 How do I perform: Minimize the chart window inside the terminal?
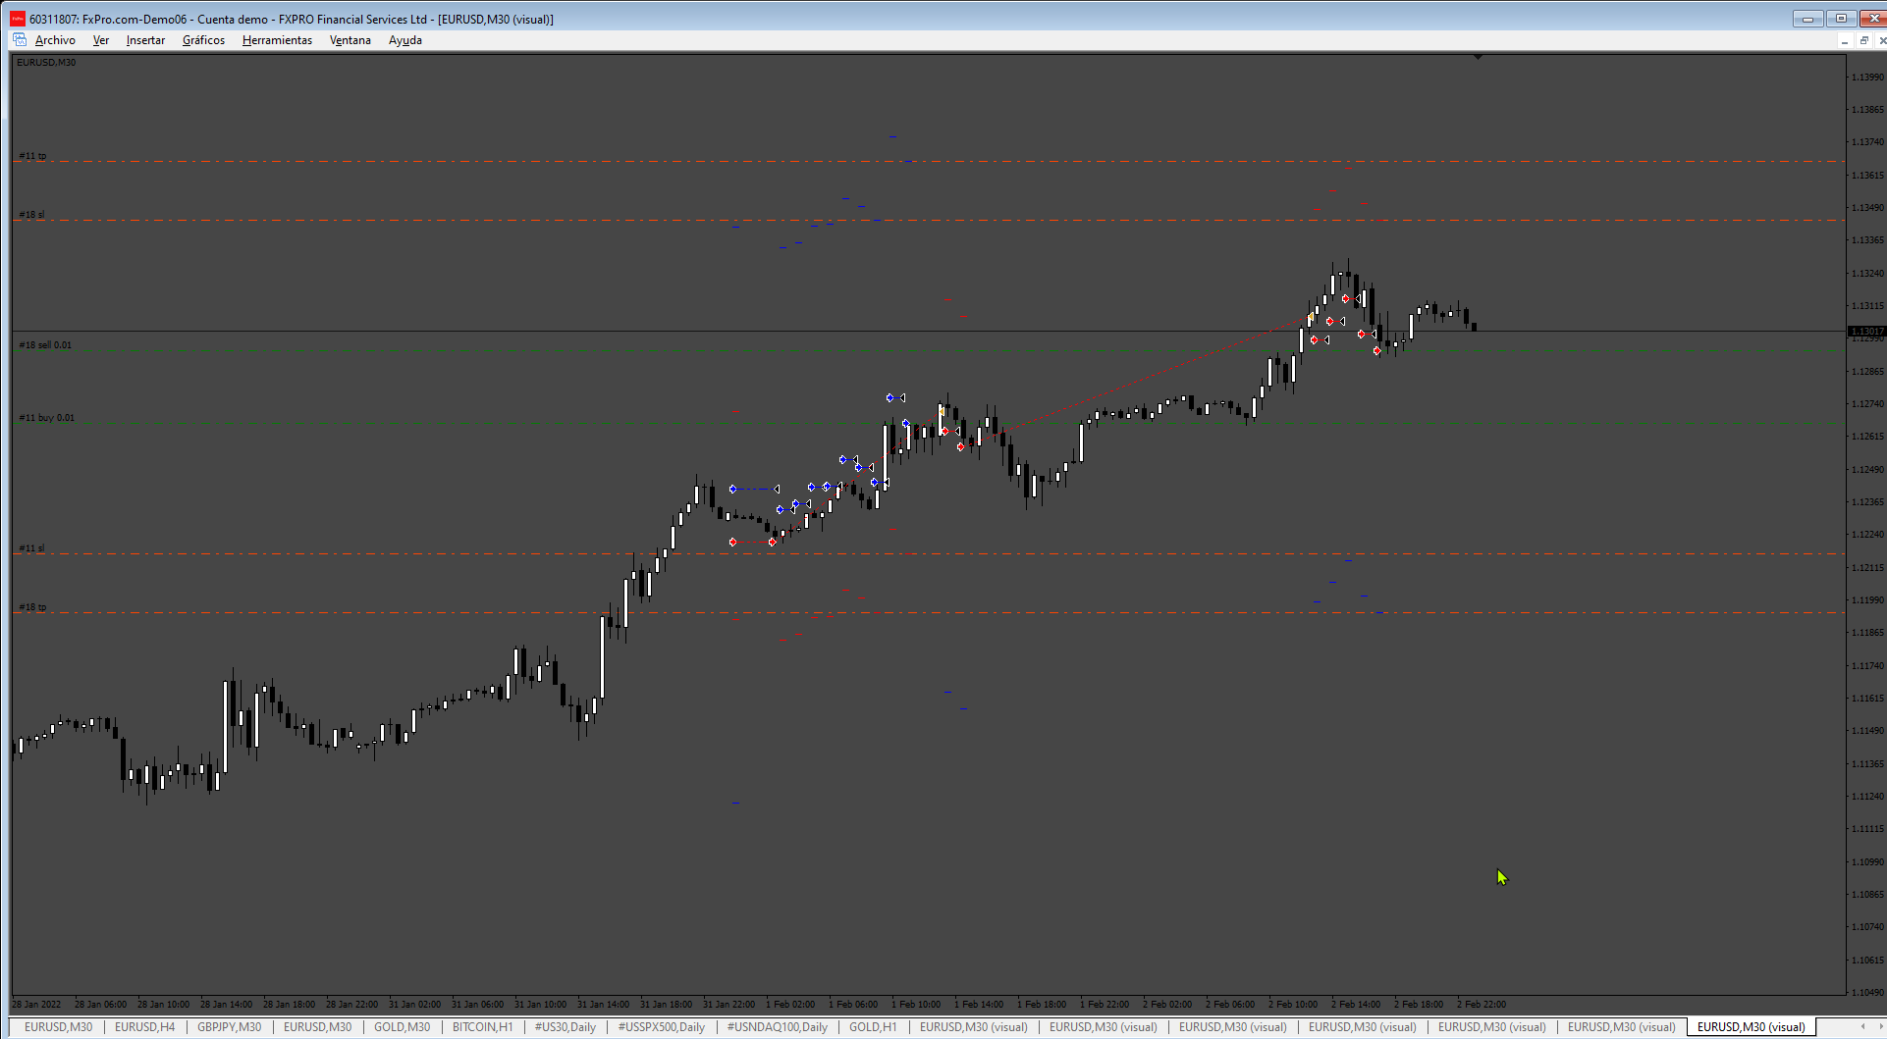pyautogui.click(x=1844, y=40)
